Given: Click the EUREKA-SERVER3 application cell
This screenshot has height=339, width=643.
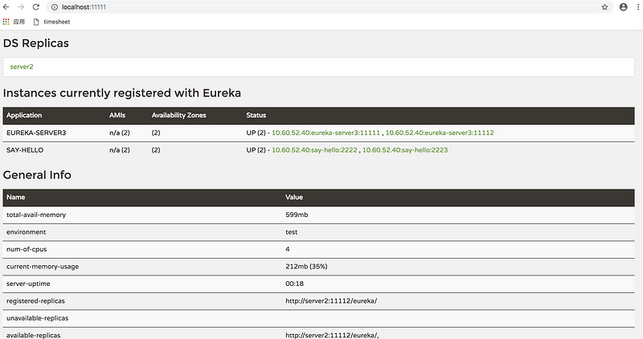Looking at the screenshot, I should tap(36, 133).
